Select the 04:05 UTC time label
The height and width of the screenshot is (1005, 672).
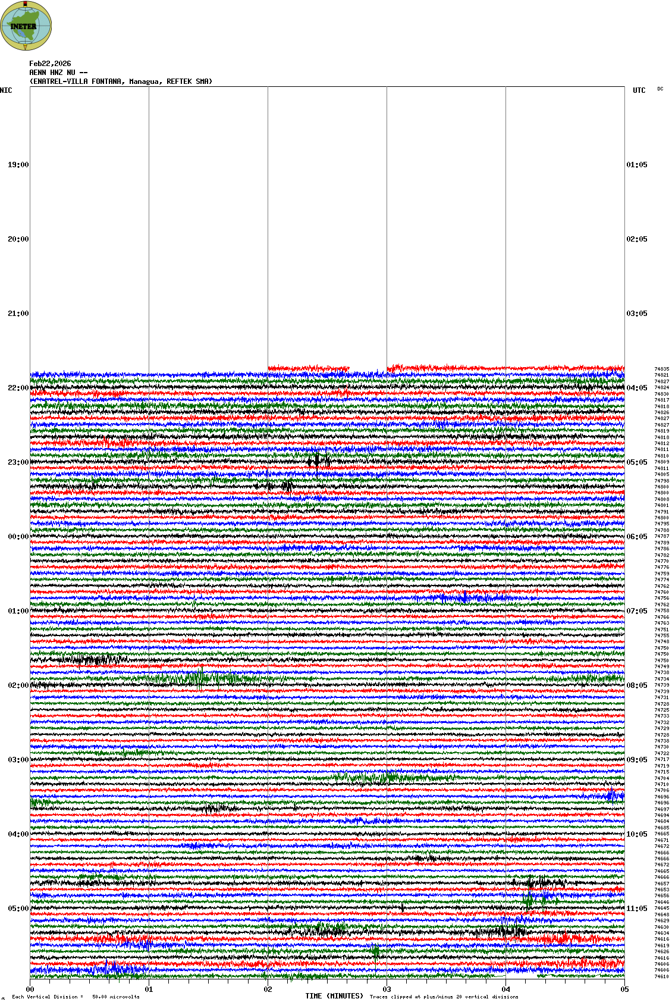pyautogui.click(x=637, y=388)
